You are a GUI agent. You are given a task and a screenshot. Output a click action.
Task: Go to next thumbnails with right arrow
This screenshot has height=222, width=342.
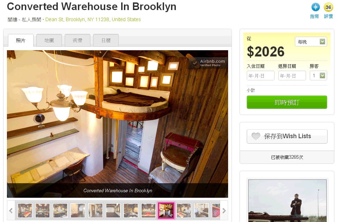coord(224,211)
